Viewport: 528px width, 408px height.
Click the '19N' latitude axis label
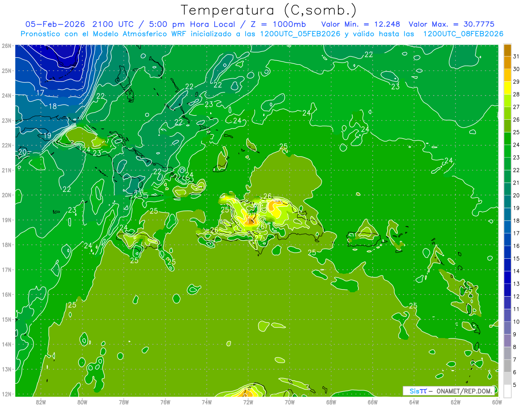[6, 220]
